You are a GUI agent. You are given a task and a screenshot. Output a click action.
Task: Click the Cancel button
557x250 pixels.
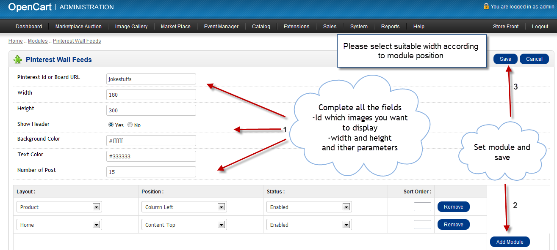tap(534, 59)
